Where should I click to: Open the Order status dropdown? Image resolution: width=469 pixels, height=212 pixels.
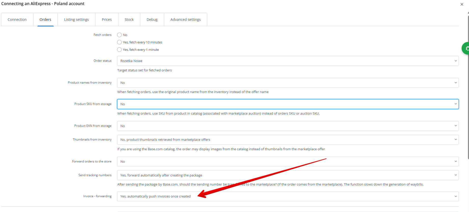tap(288, 61)
